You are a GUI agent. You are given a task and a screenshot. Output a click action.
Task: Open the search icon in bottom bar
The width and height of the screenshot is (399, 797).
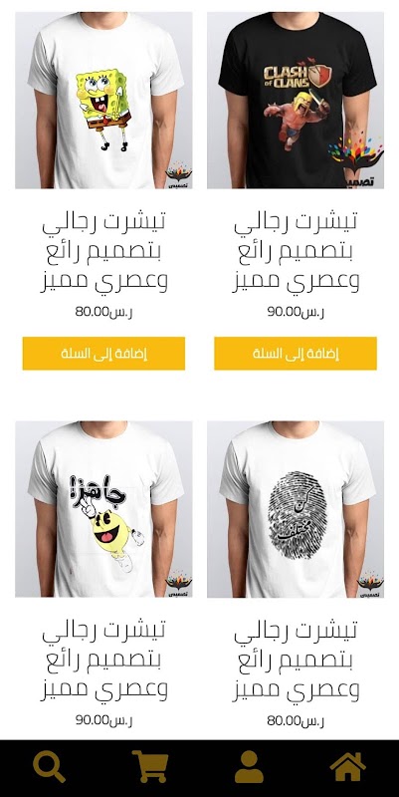[x=49, y=766]
